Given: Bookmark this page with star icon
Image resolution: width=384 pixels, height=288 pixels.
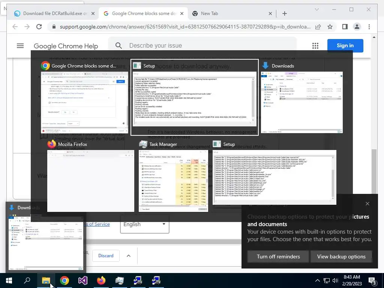Looking at the screenshot, I should [x=330, y=27].
